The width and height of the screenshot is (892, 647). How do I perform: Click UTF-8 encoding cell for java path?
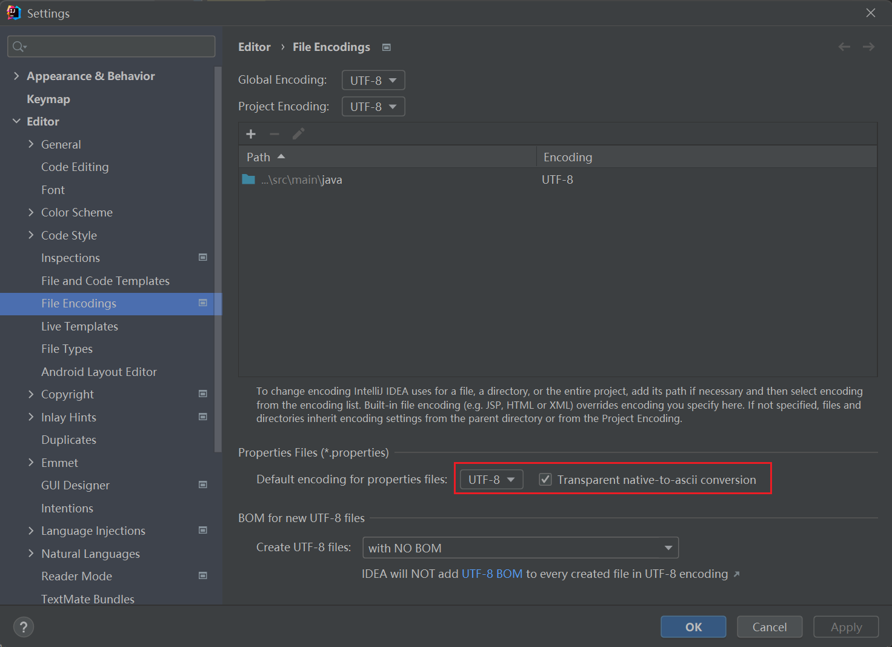click(557, 179)
